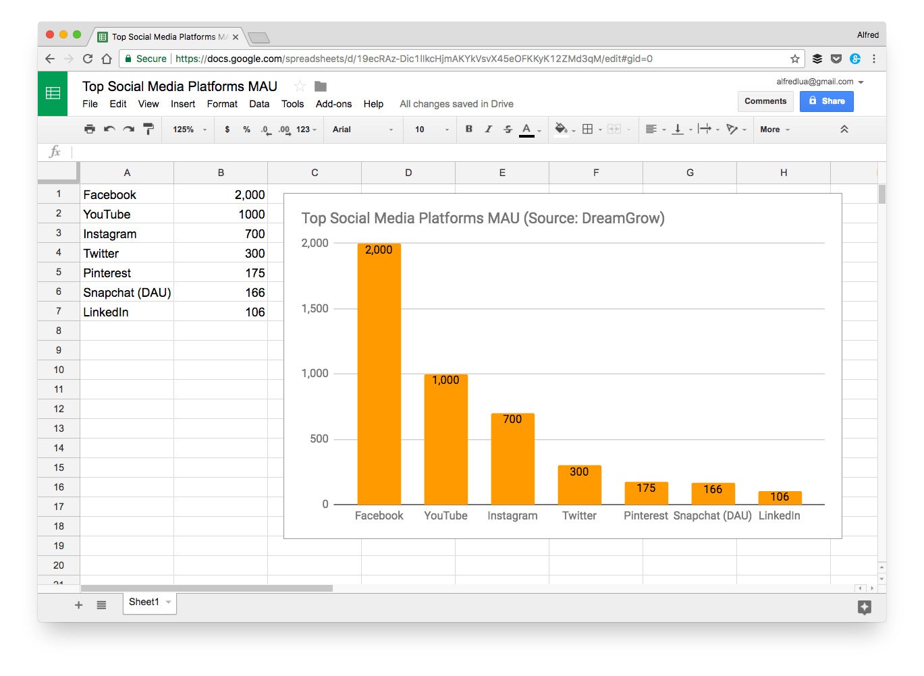This screenshot has width=924, height=676.
Task: Open the Edit menu
Action: click(x=118, y=104)
